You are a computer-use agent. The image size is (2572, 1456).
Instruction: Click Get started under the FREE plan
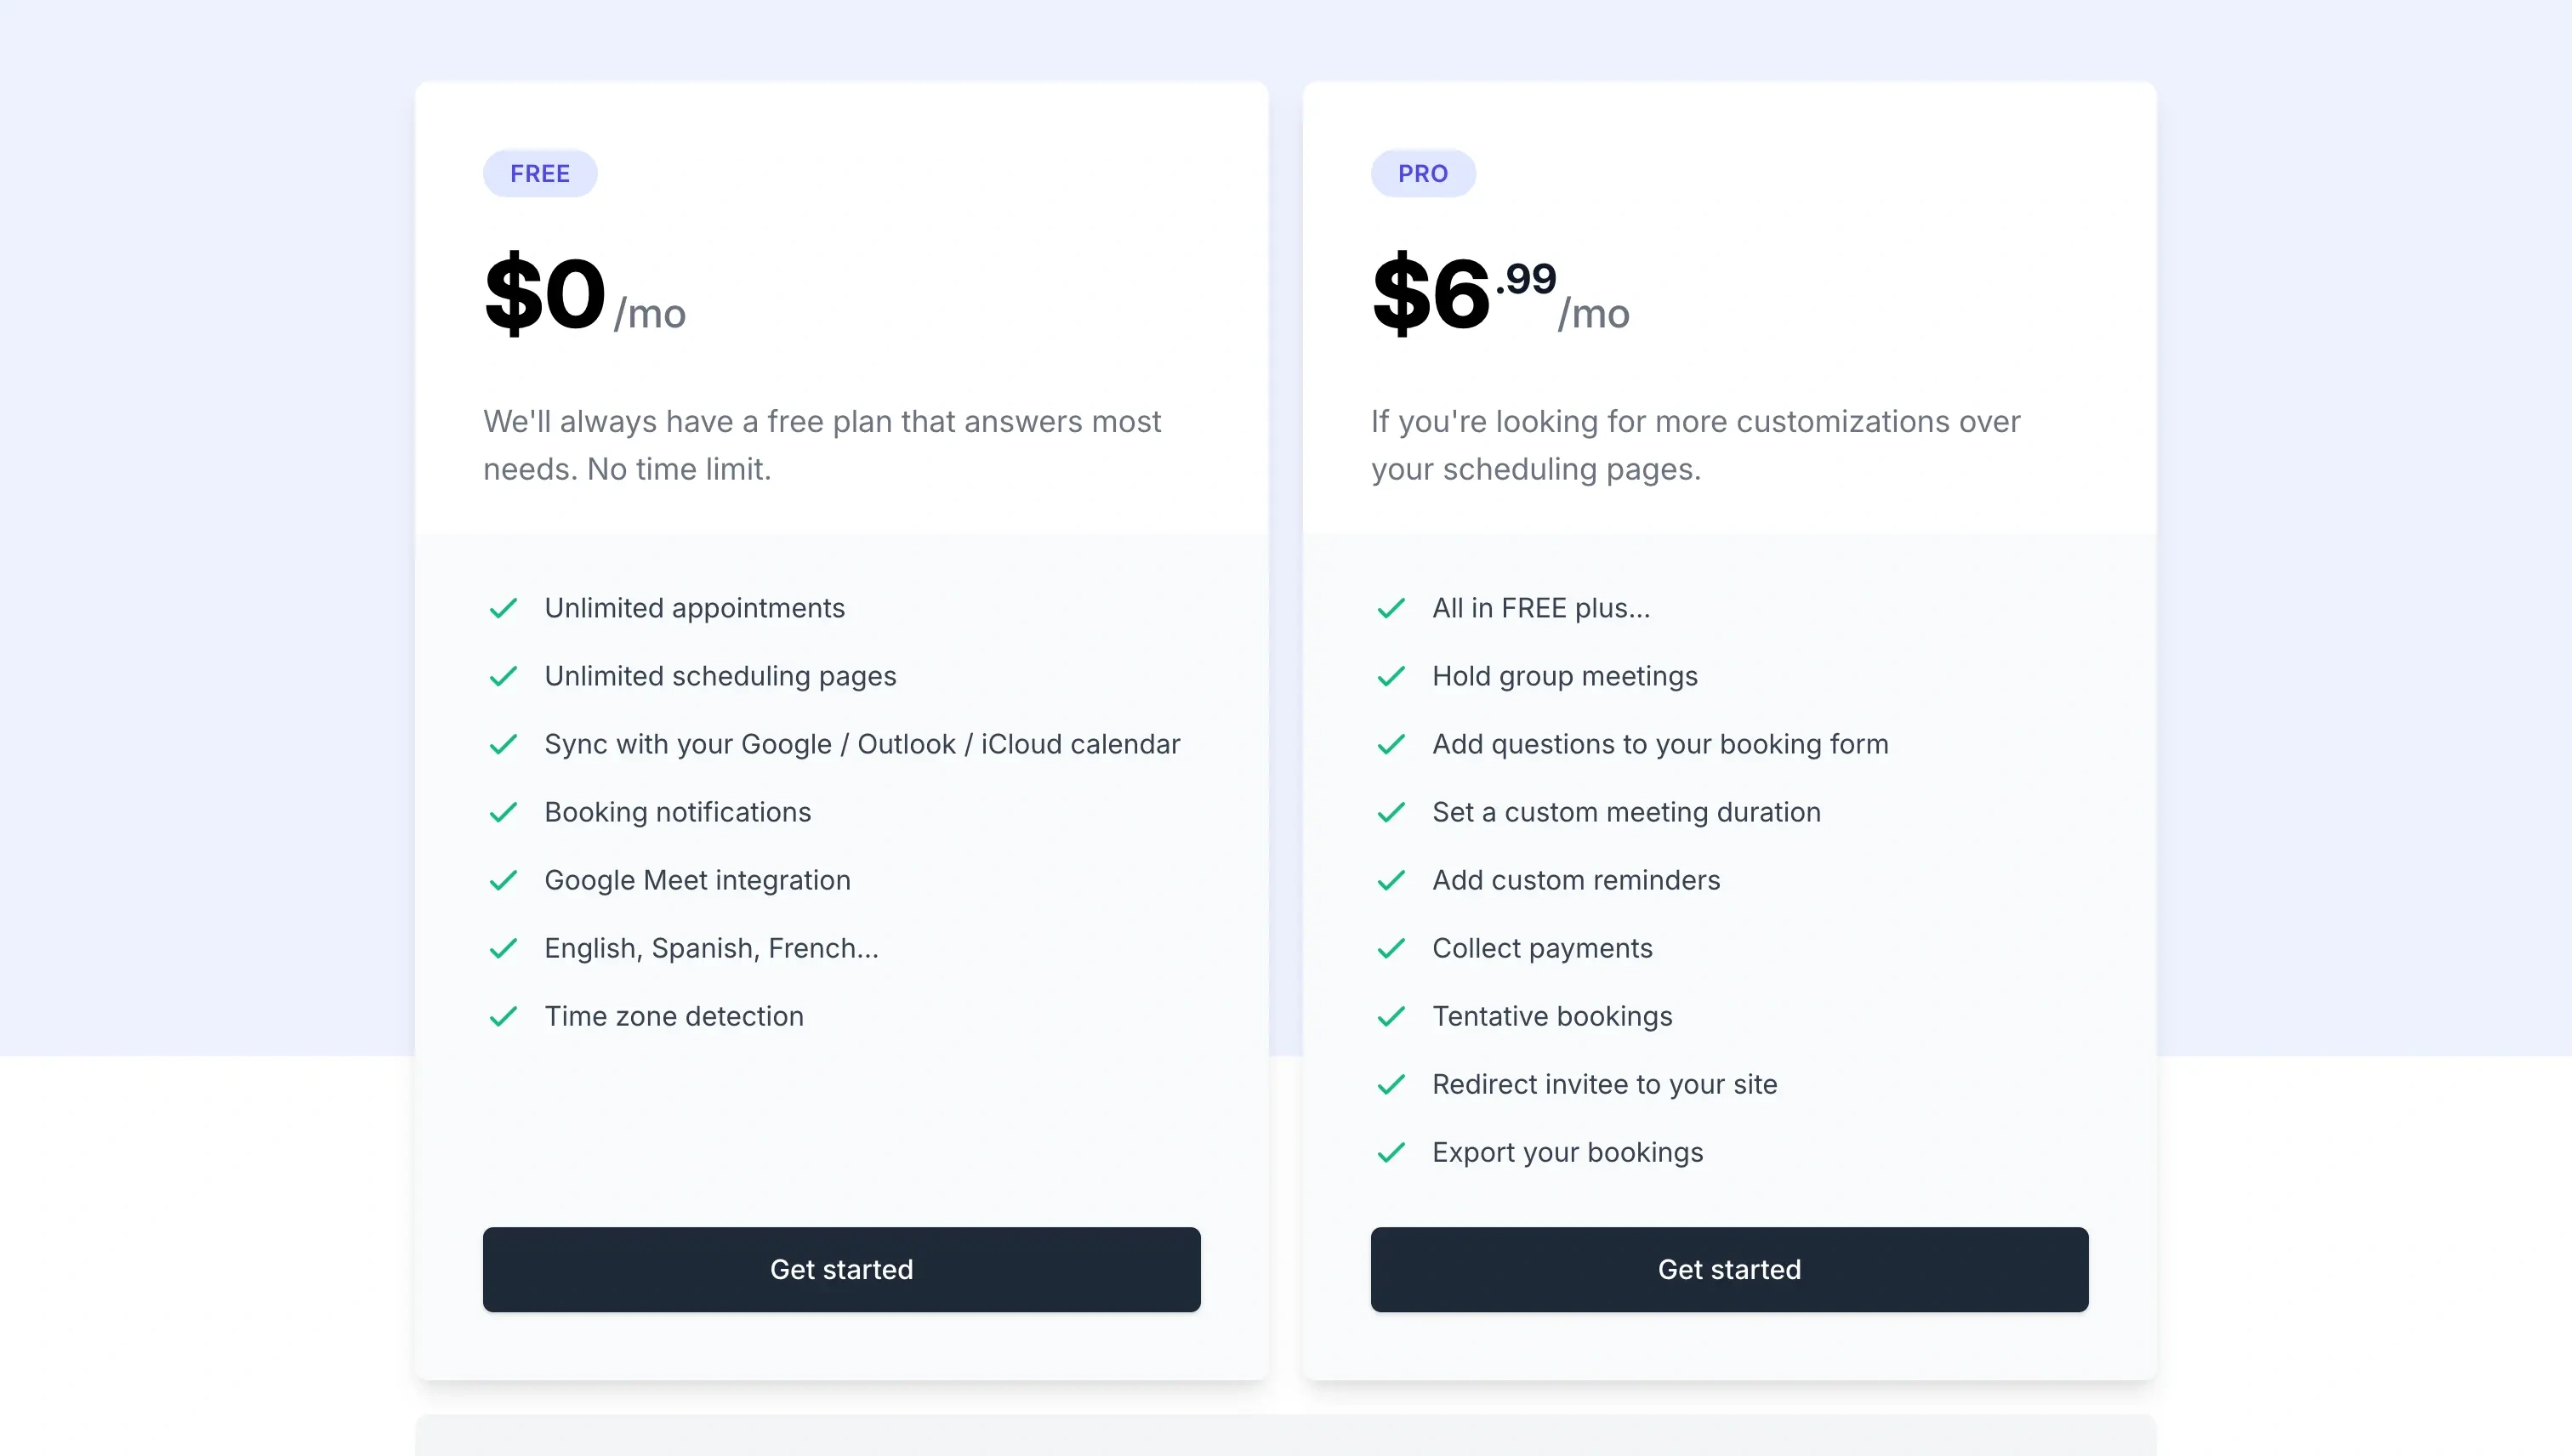point(841,1269)
